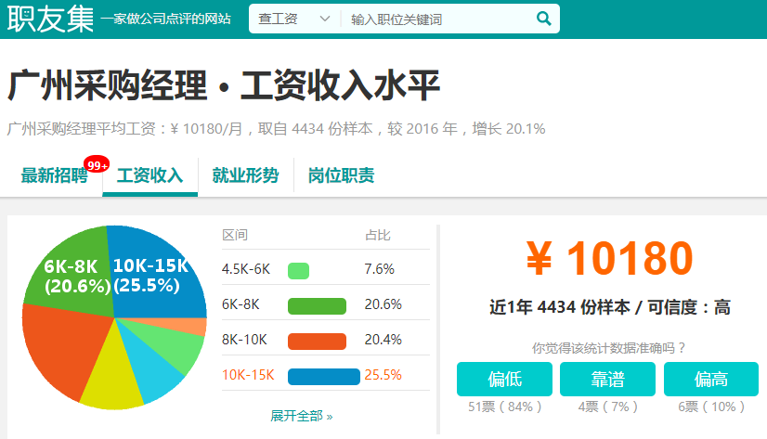Viewport: 767px width, 439px height.
Task: Open the 查工资 dropdown
Action: click(x=294, y=19)
